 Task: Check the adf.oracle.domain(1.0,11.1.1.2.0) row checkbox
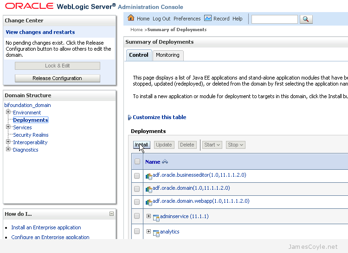[137, 189]
